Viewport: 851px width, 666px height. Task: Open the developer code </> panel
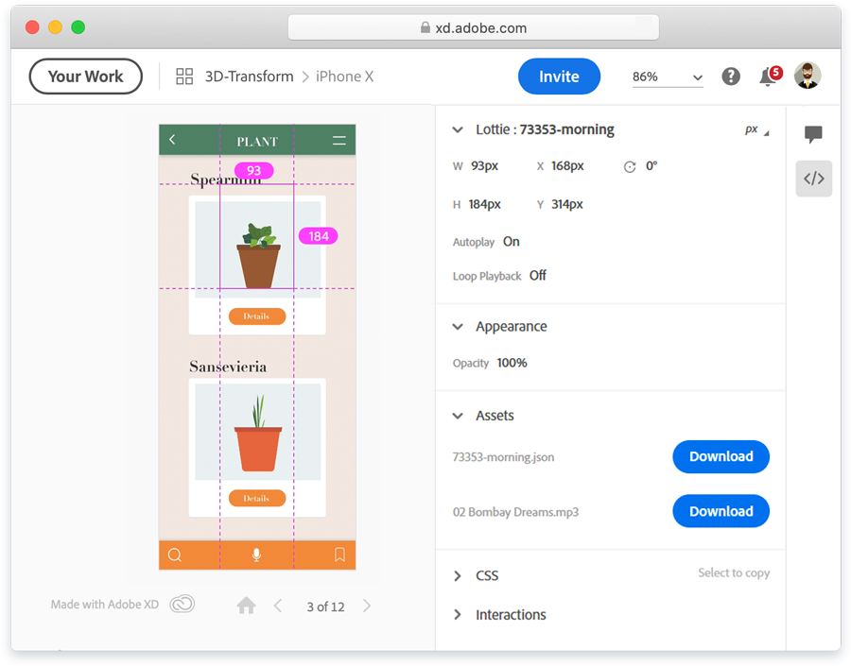click(x=813, y=179)
